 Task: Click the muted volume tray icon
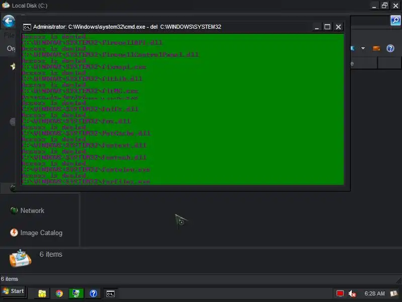[x=352, y=293]
